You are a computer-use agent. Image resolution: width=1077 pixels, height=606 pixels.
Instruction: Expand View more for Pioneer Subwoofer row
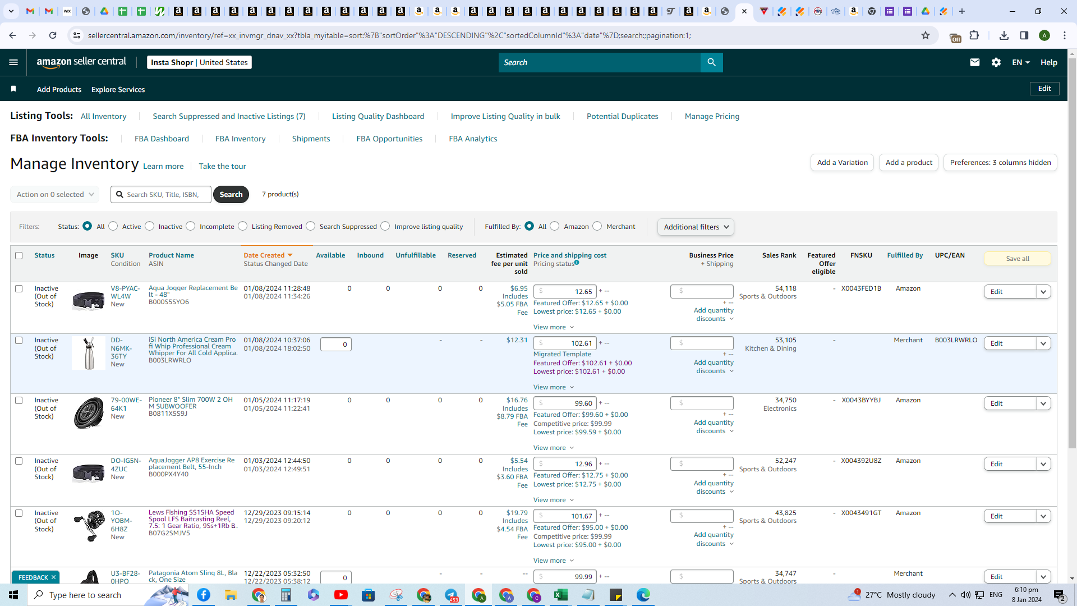tap(554, 448)
